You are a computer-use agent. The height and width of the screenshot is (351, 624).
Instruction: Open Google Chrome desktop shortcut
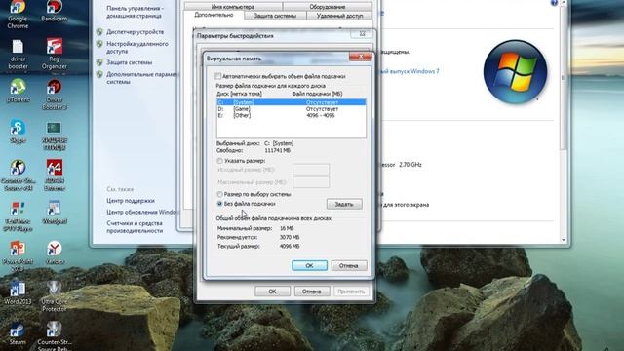(18, 14)
